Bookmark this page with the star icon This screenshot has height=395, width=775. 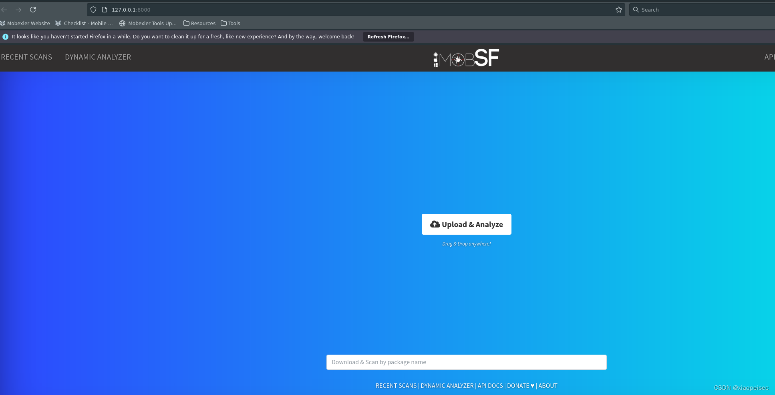coord(619,10)
